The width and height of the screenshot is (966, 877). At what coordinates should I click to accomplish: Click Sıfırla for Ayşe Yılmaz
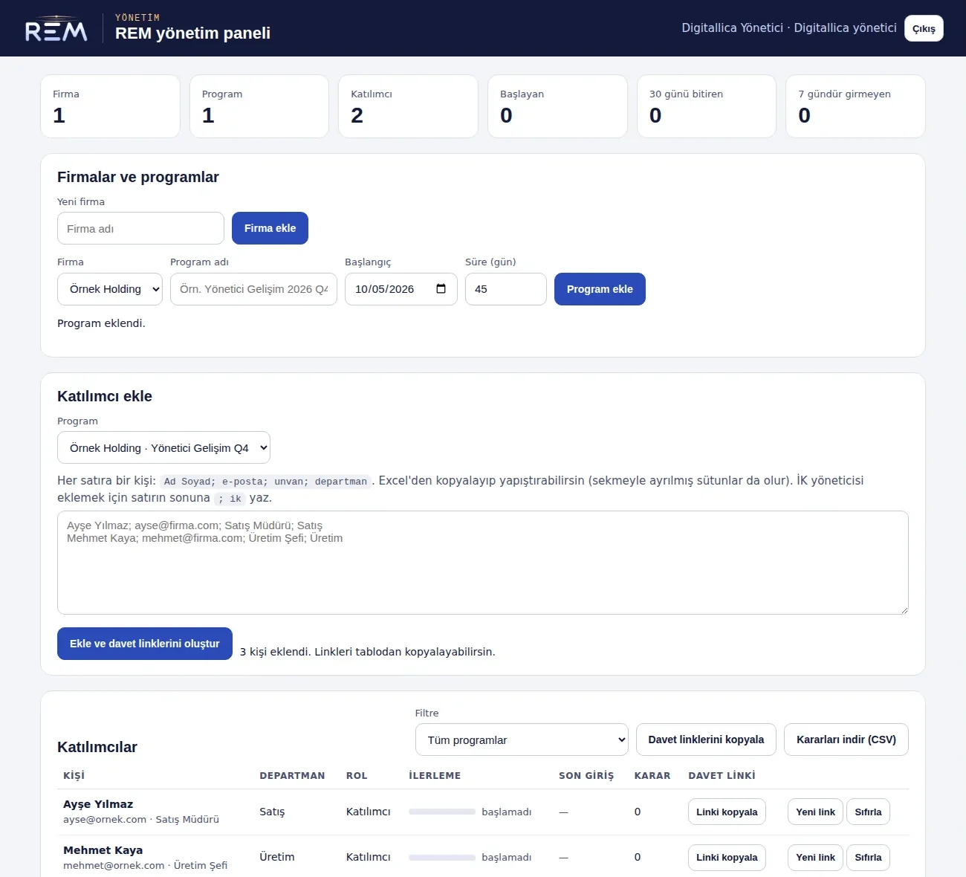click(x=868, y=812)
